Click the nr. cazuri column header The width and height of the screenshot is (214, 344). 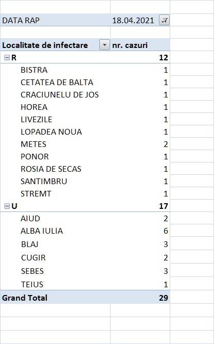(x=130, y=45)
